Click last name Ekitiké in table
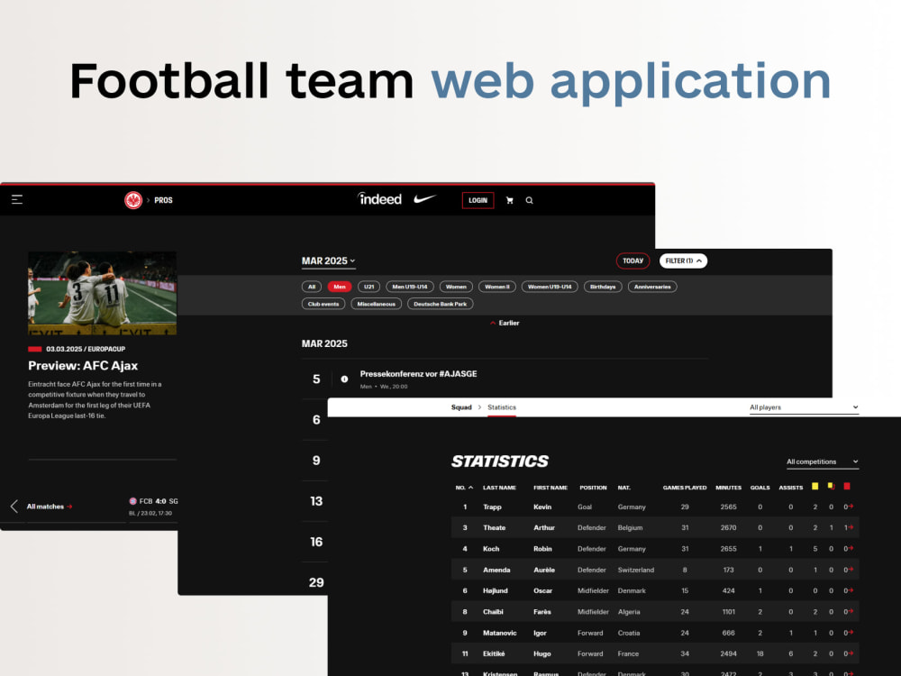The width and height of the screenshot is (901, 676). point(494,653)
